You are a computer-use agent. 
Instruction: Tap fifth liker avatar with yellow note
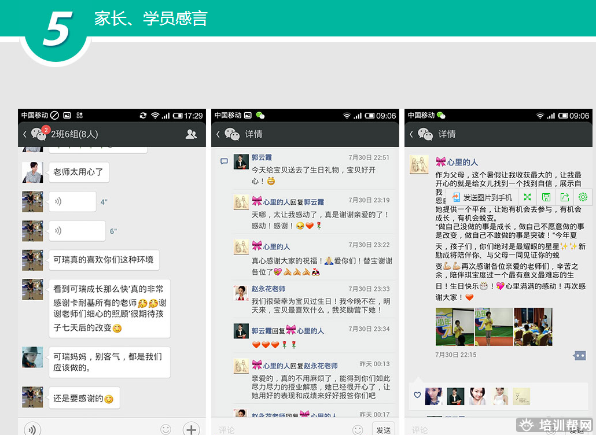521,396
